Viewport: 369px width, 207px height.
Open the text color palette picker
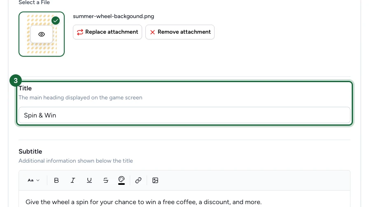[x=121, y=180]
